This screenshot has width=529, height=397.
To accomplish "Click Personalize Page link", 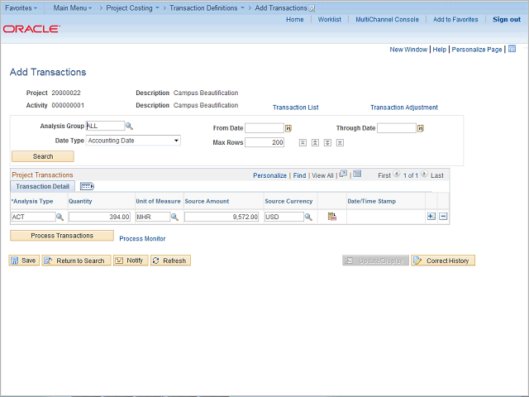I will tap(477, 50).
